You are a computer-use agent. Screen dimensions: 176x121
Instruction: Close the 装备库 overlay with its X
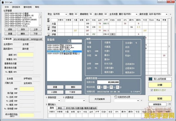(x=143, y=38)
